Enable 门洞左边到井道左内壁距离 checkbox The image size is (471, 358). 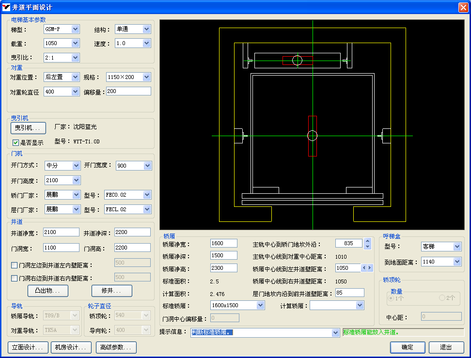pos(15,265)
